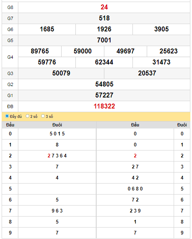Image resolution: width=192 pixels, height=239 pixels.
Task: Click G2 number 54805
Action: pyautogui.click(x=104, y=84)
